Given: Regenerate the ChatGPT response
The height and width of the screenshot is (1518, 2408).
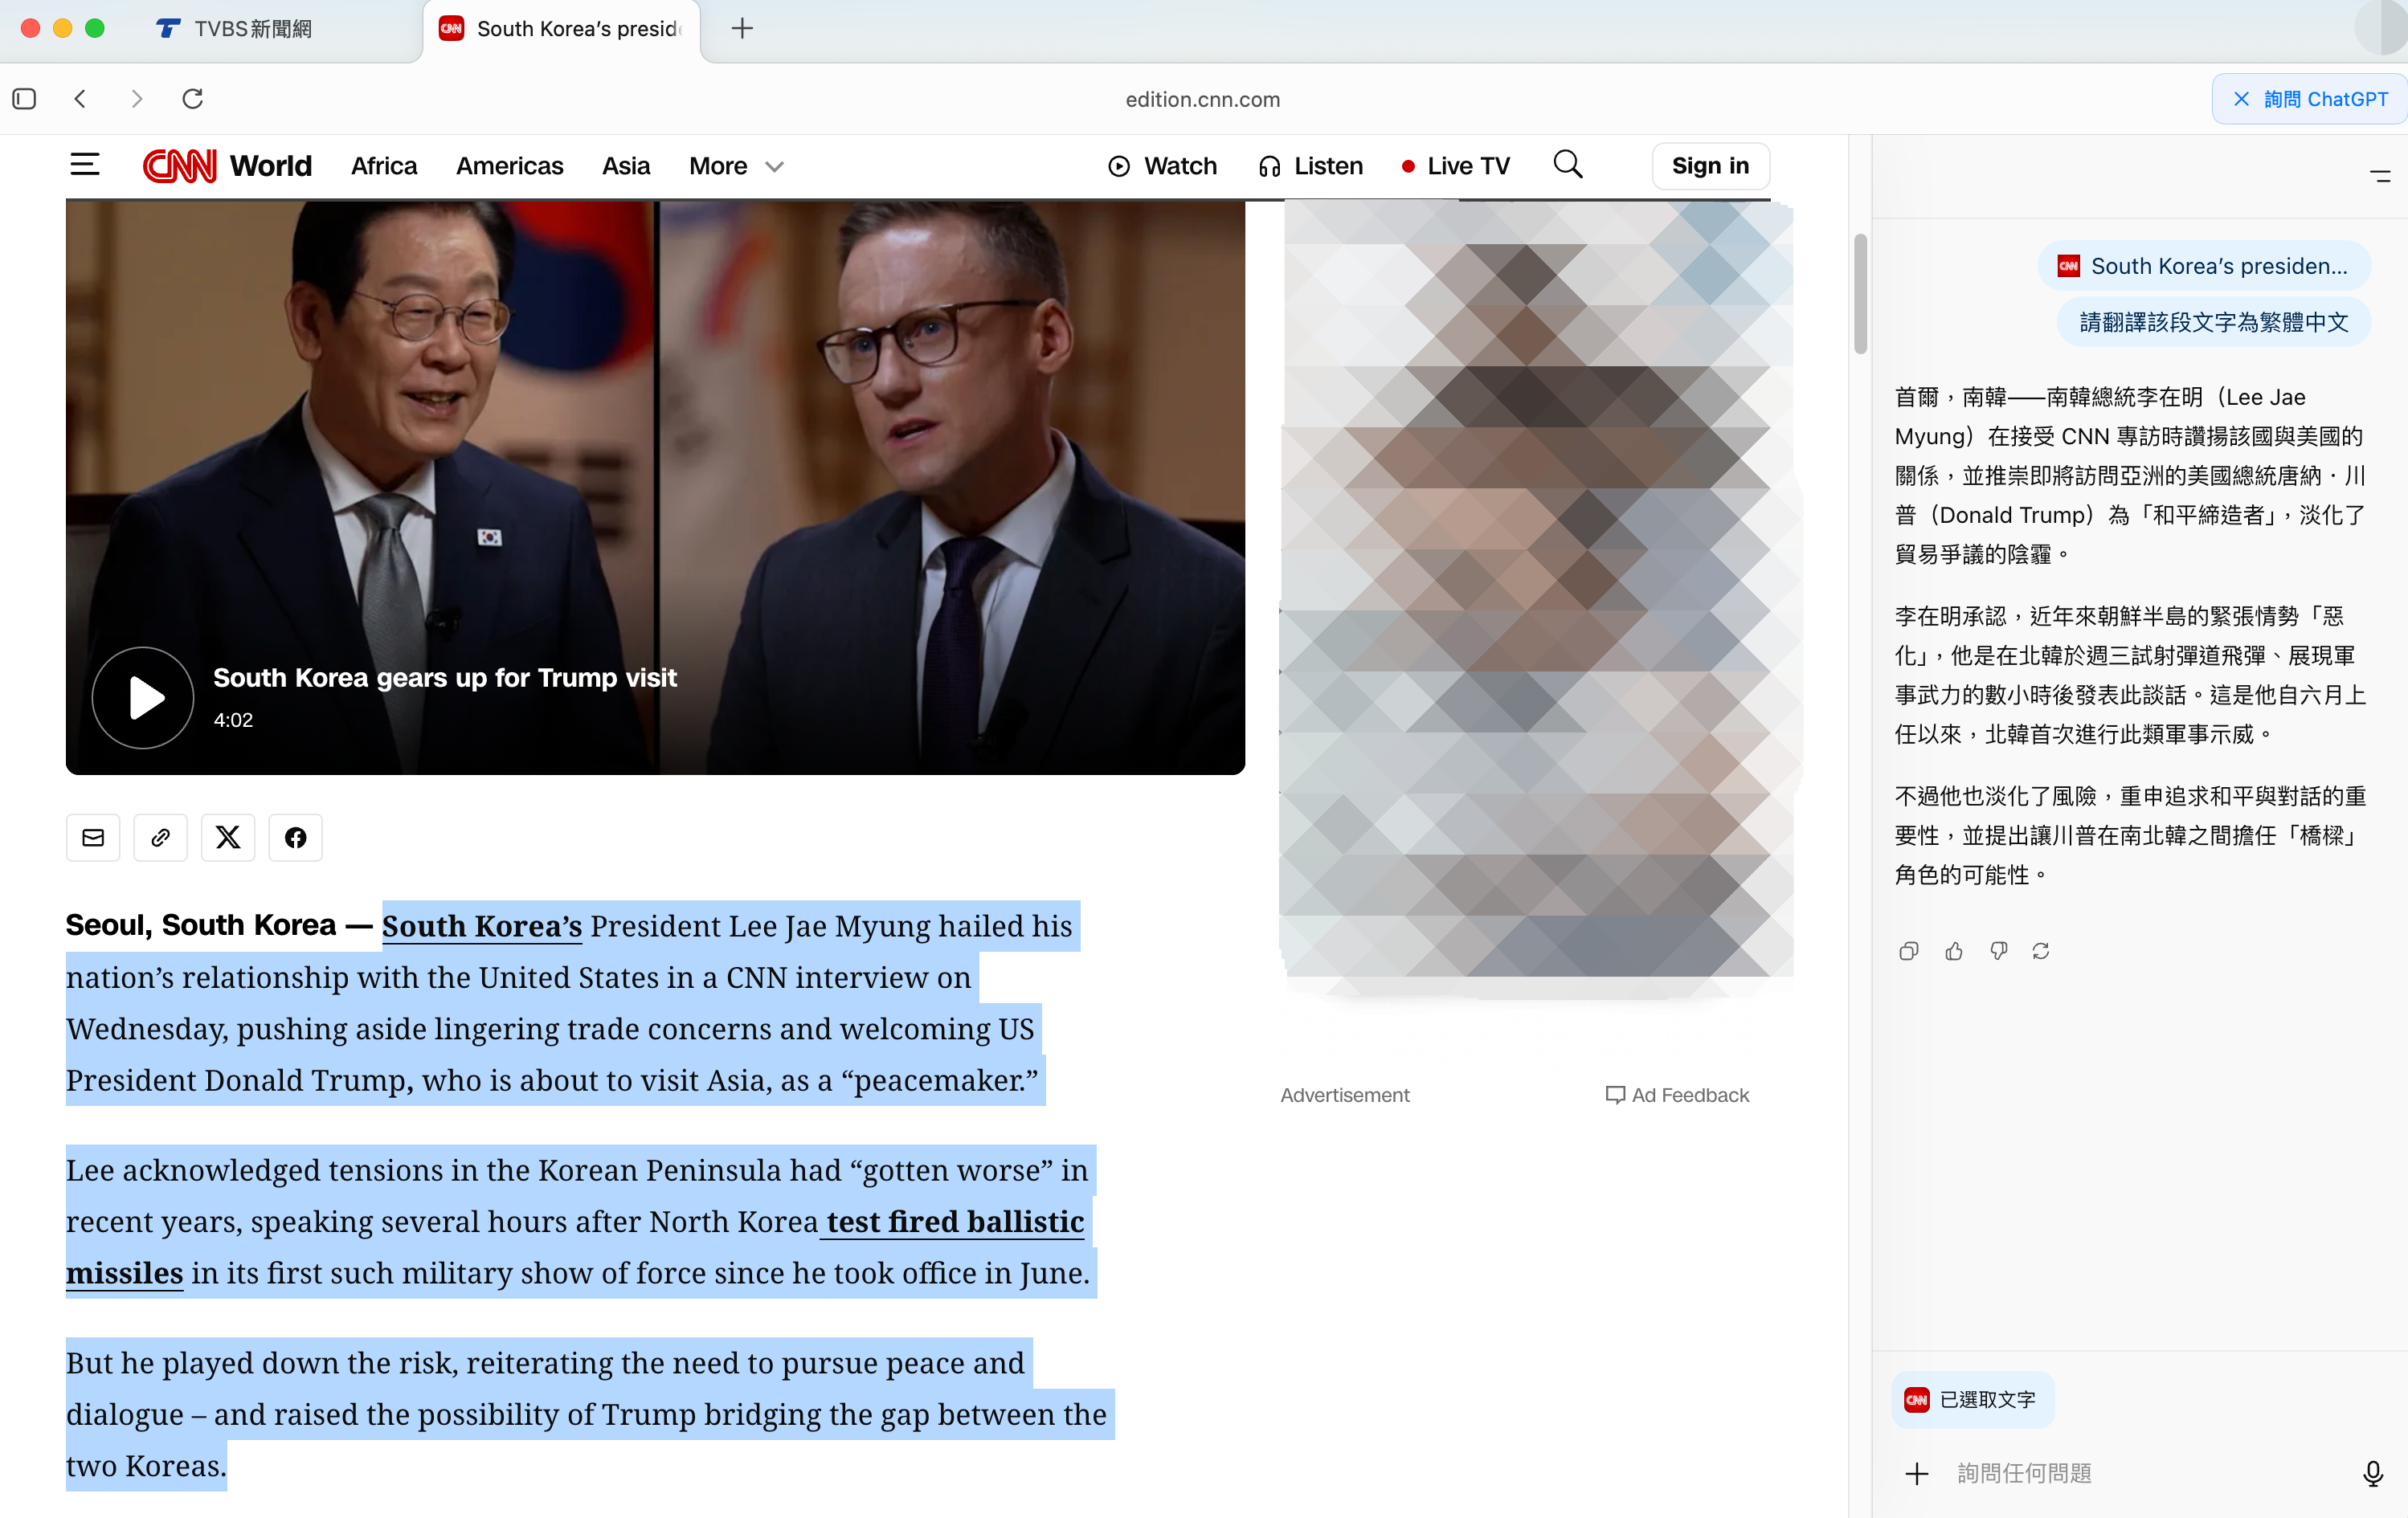Looking at the screenshot, I should [2042, 950].
